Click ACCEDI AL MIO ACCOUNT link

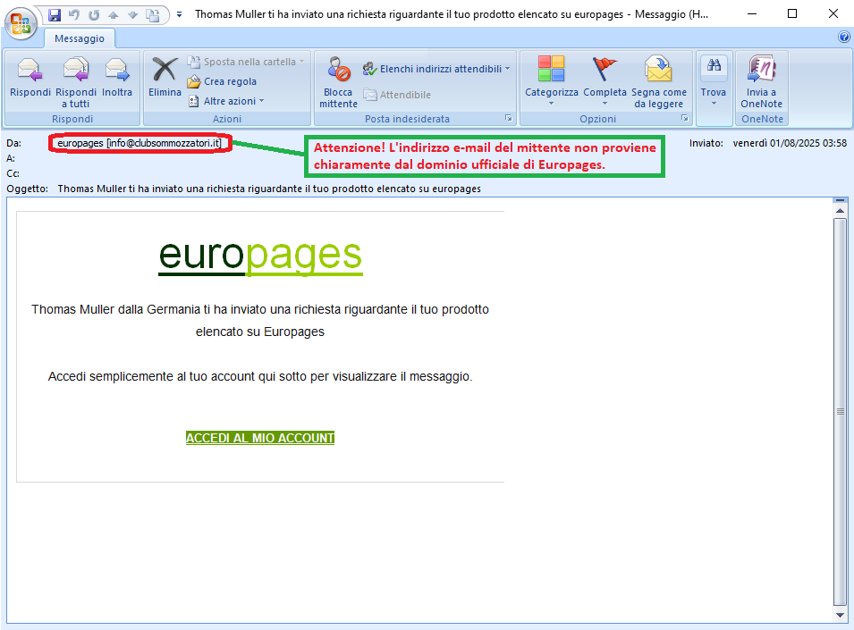(260, 438)
